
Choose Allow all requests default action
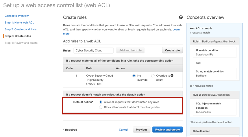(101, 102)
